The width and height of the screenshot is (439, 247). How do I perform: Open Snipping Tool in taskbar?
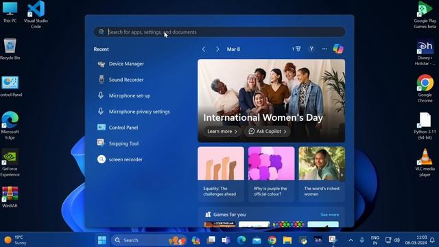333,240
